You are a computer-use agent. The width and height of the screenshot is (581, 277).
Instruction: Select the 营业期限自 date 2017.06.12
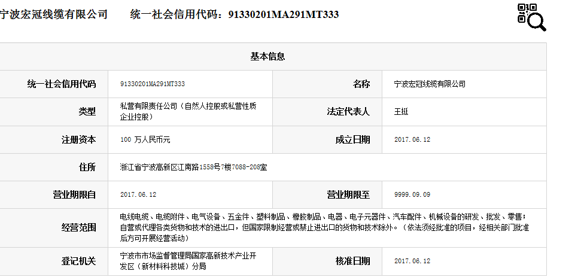pos(138,195)
